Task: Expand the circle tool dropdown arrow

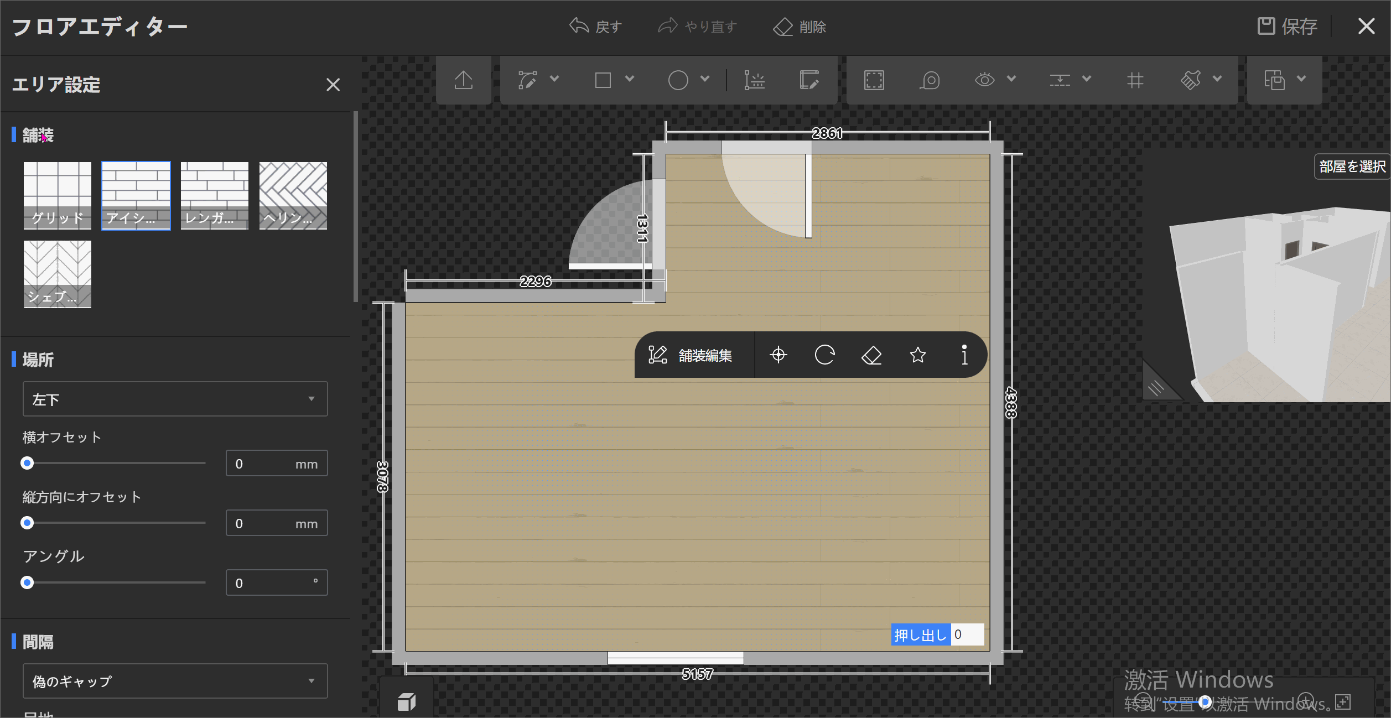Action: 705,79
